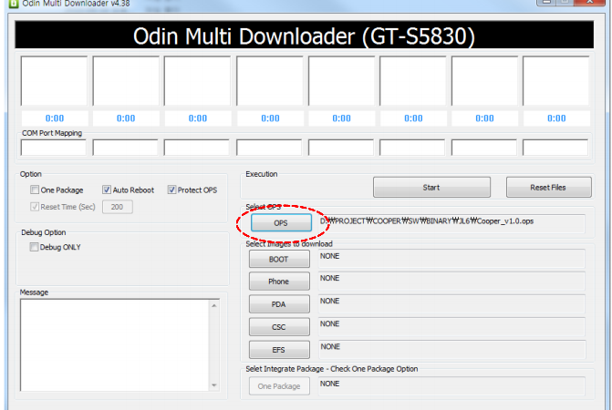Pick a CSC file with CSC button

click(x=280, y=326)
